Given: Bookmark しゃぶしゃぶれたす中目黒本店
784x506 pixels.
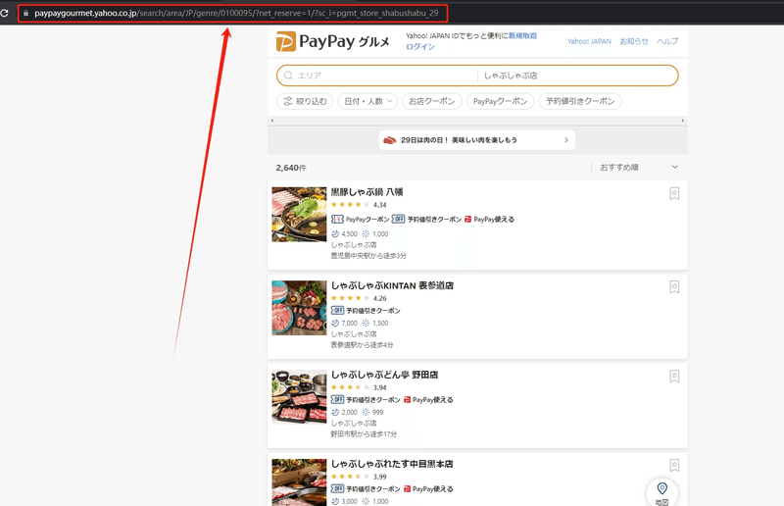Looking at the screenshot, I should pyautogui.click(x=674, y=466).
